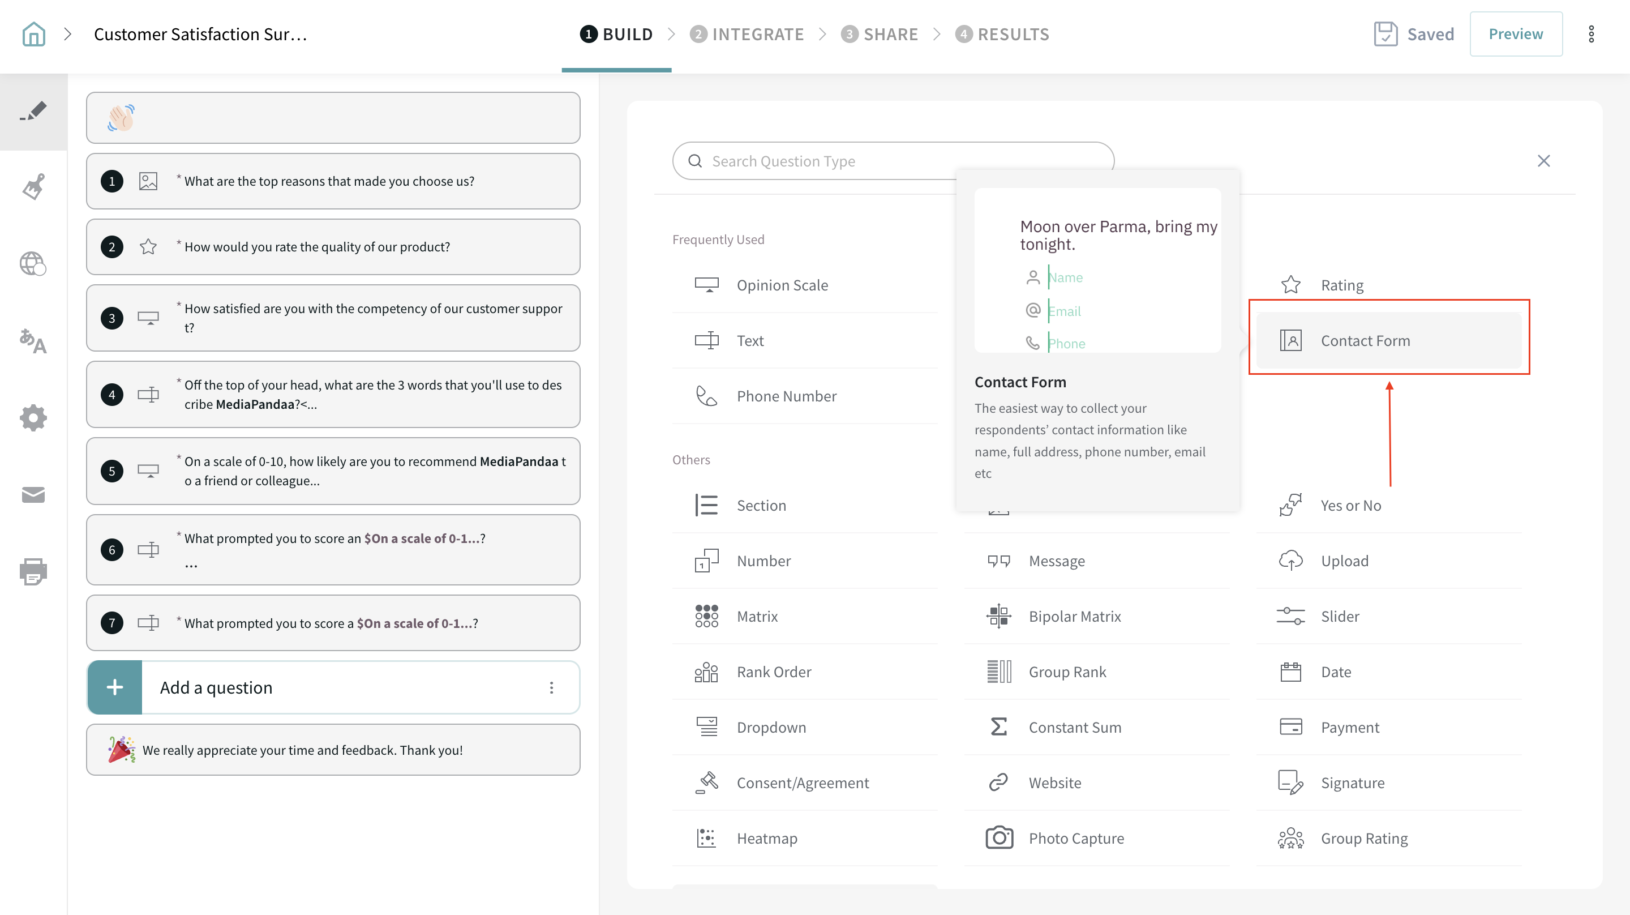
Task: Pick the Yes or No question type
Action: [1350, 505]
